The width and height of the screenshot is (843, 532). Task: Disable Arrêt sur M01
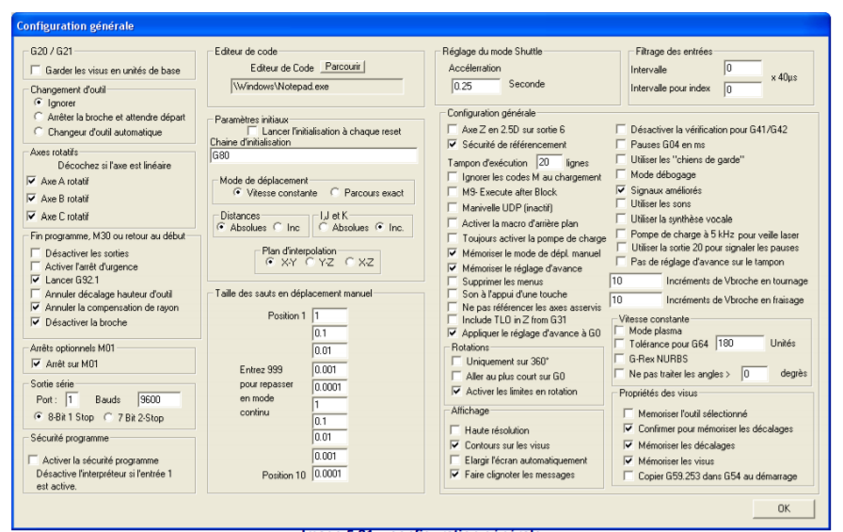(34, 362)
